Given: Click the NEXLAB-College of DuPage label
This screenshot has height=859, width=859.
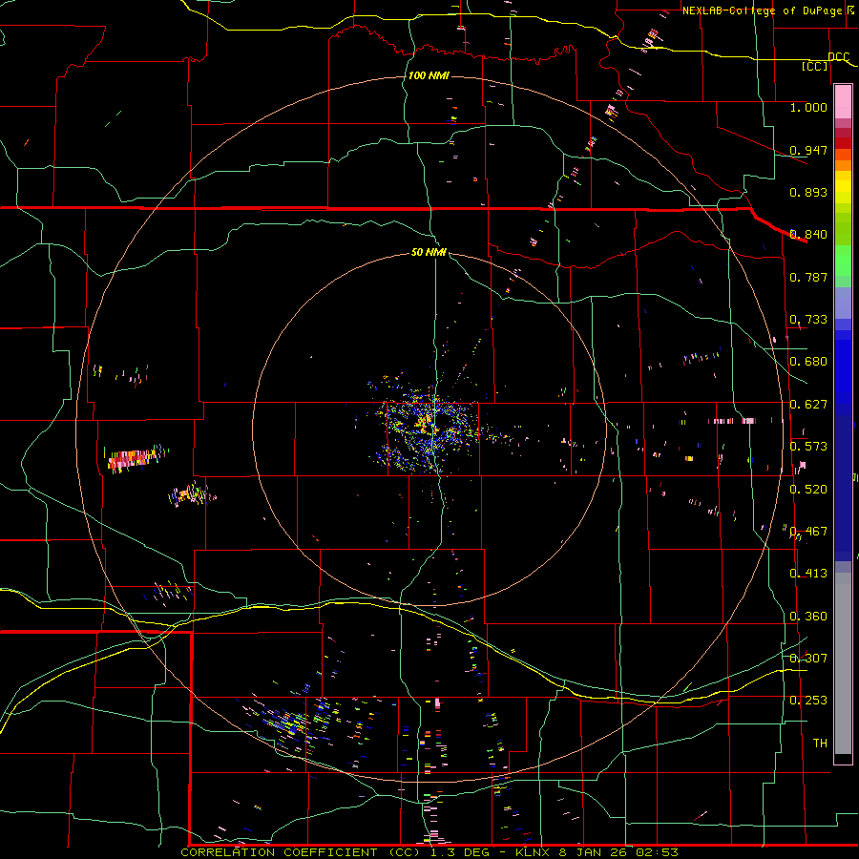Looking at the screenshot, I should (x=764, y=10).
